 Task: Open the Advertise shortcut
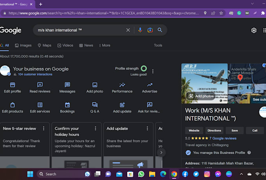[x=149, y=87]
